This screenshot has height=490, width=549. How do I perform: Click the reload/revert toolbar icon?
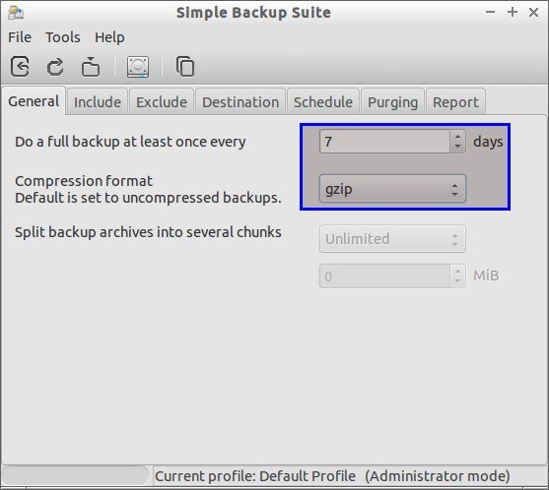[55, 66]
